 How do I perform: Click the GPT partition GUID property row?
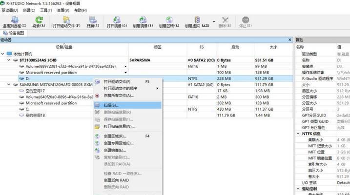tap(323, 115)
